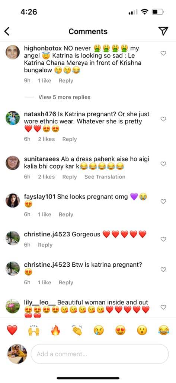Viewport: 176px width, 383px height.
Task: Tap Add a comment input field
Action: [x=100, y=354]
